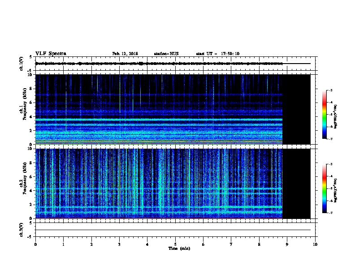Click the 'VLF Spectra' title text
Viewport: 355px width, 274px height.
click(x=51, y=54)
